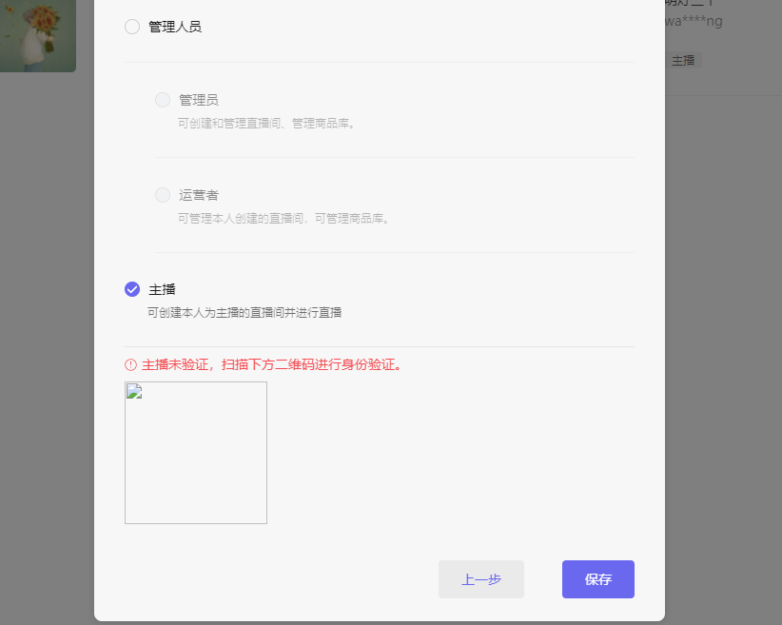
Task: Click the broken QR code image
Action: [196, 453]
